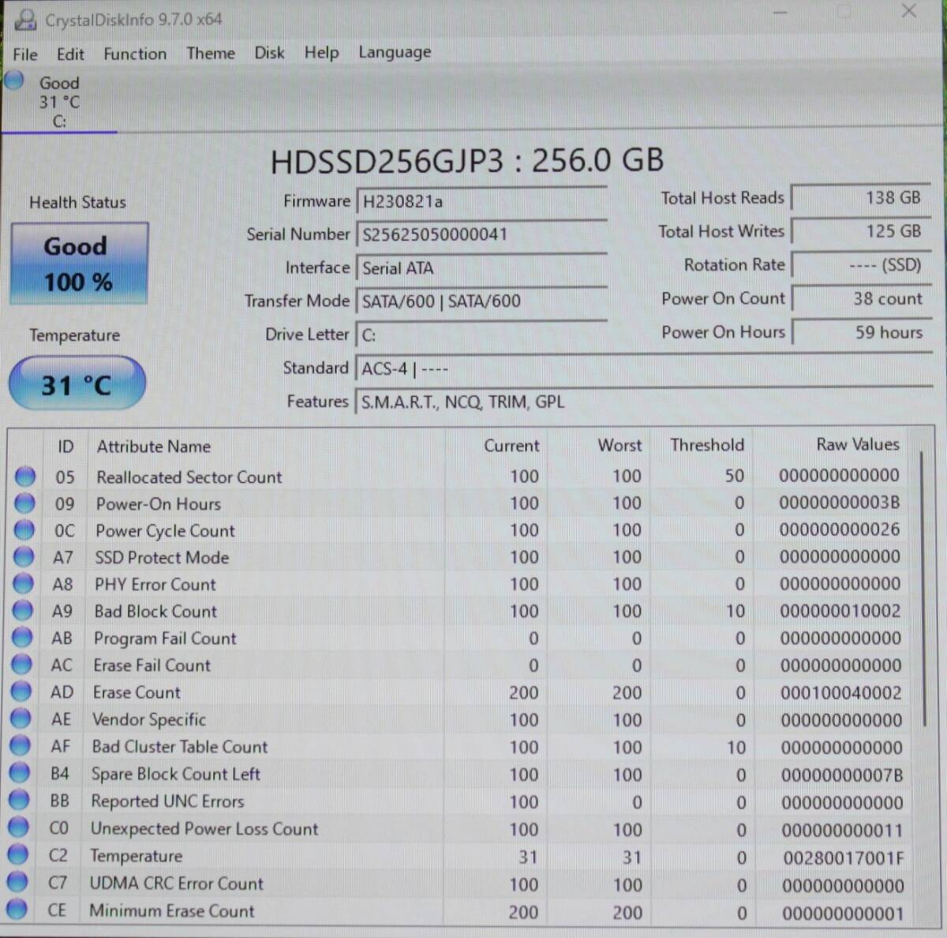Click status orb for UDMA CRC Error Count row
Screen dimensions: 947x938
pyautogui.click(x=17, y=882)
